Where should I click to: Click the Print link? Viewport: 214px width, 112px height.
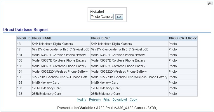[107, 99]
